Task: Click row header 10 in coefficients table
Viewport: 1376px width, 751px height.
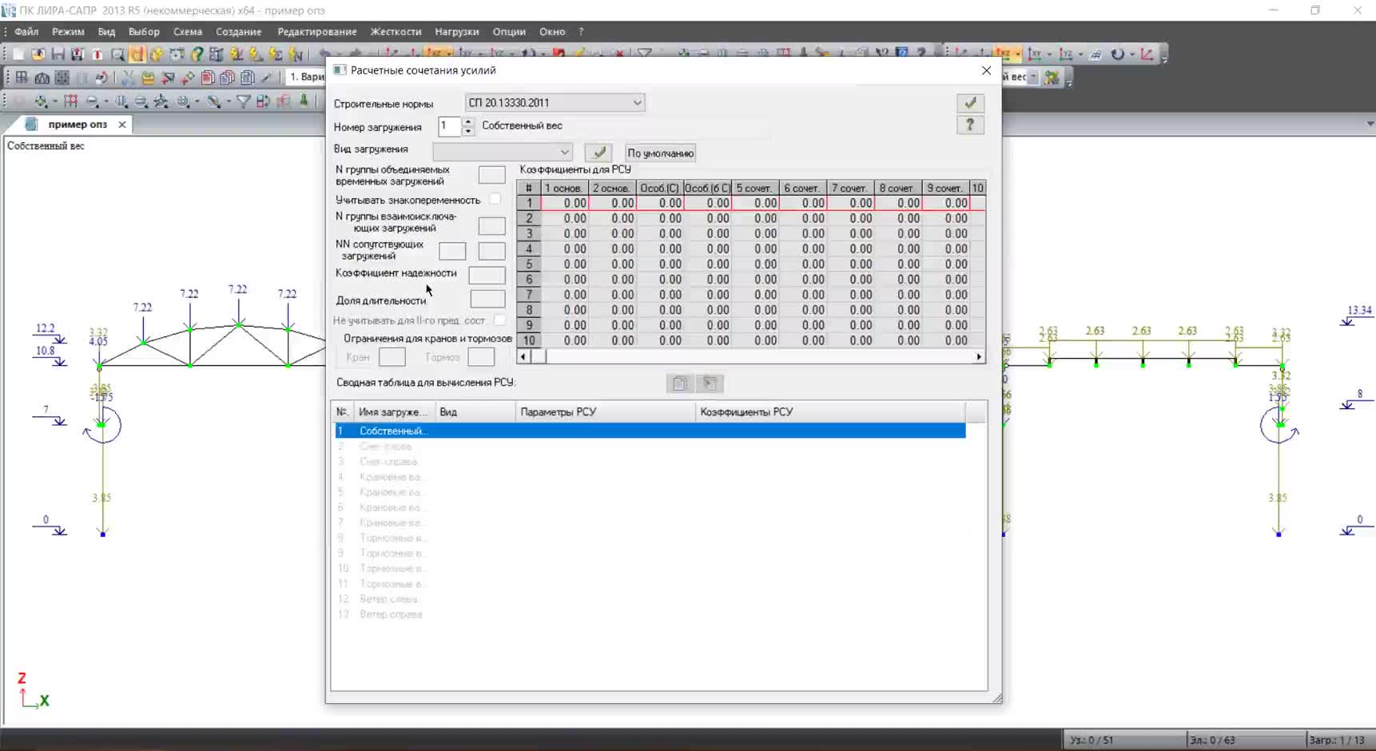Action: [x=529, y=340]
